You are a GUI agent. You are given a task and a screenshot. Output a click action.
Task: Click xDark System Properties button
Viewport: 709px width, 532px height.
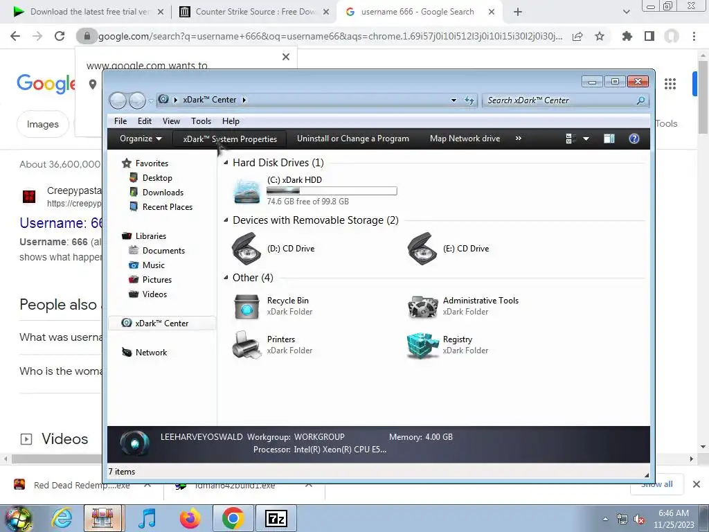(230, 139)
